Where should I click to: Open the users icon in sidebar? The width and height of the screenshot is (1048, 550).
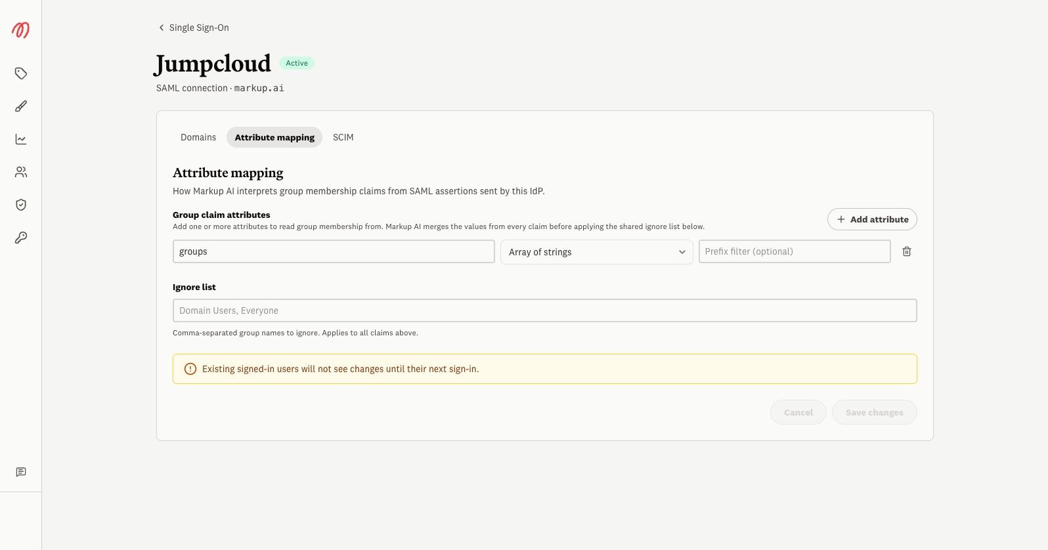[21, 172]
